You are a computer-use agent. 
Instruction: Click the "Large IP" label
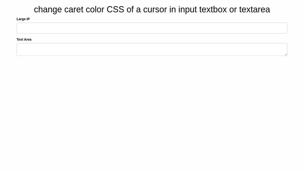[23, 19]
